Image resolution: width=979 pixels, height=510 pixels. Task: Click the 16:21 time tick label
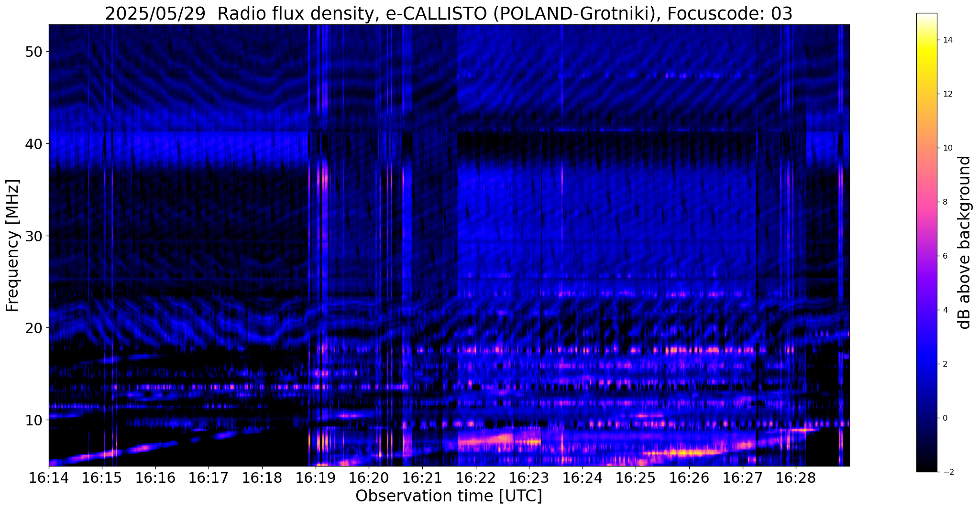[x=422, y=478]
